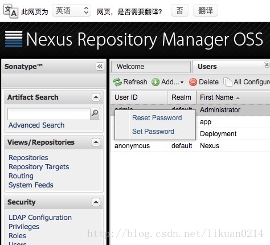
Task: Choose Reset Password from context menu
Action: tap(157, 118)
